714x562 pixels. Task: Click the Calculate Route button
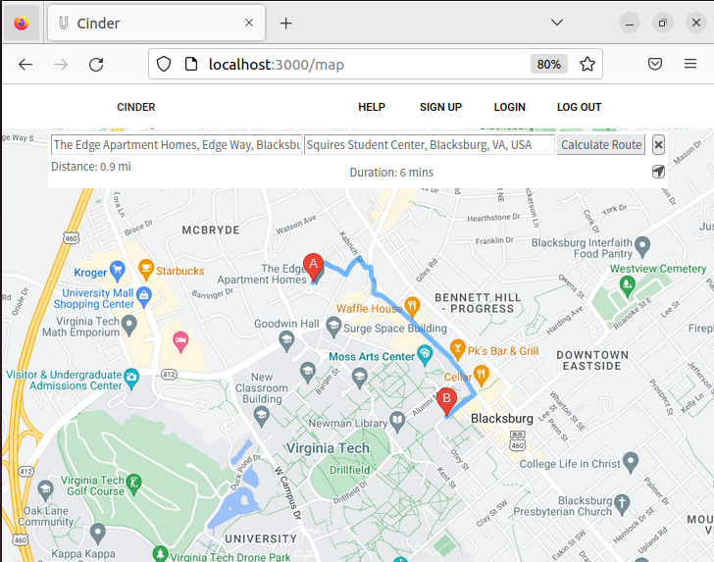pos(601,145)
